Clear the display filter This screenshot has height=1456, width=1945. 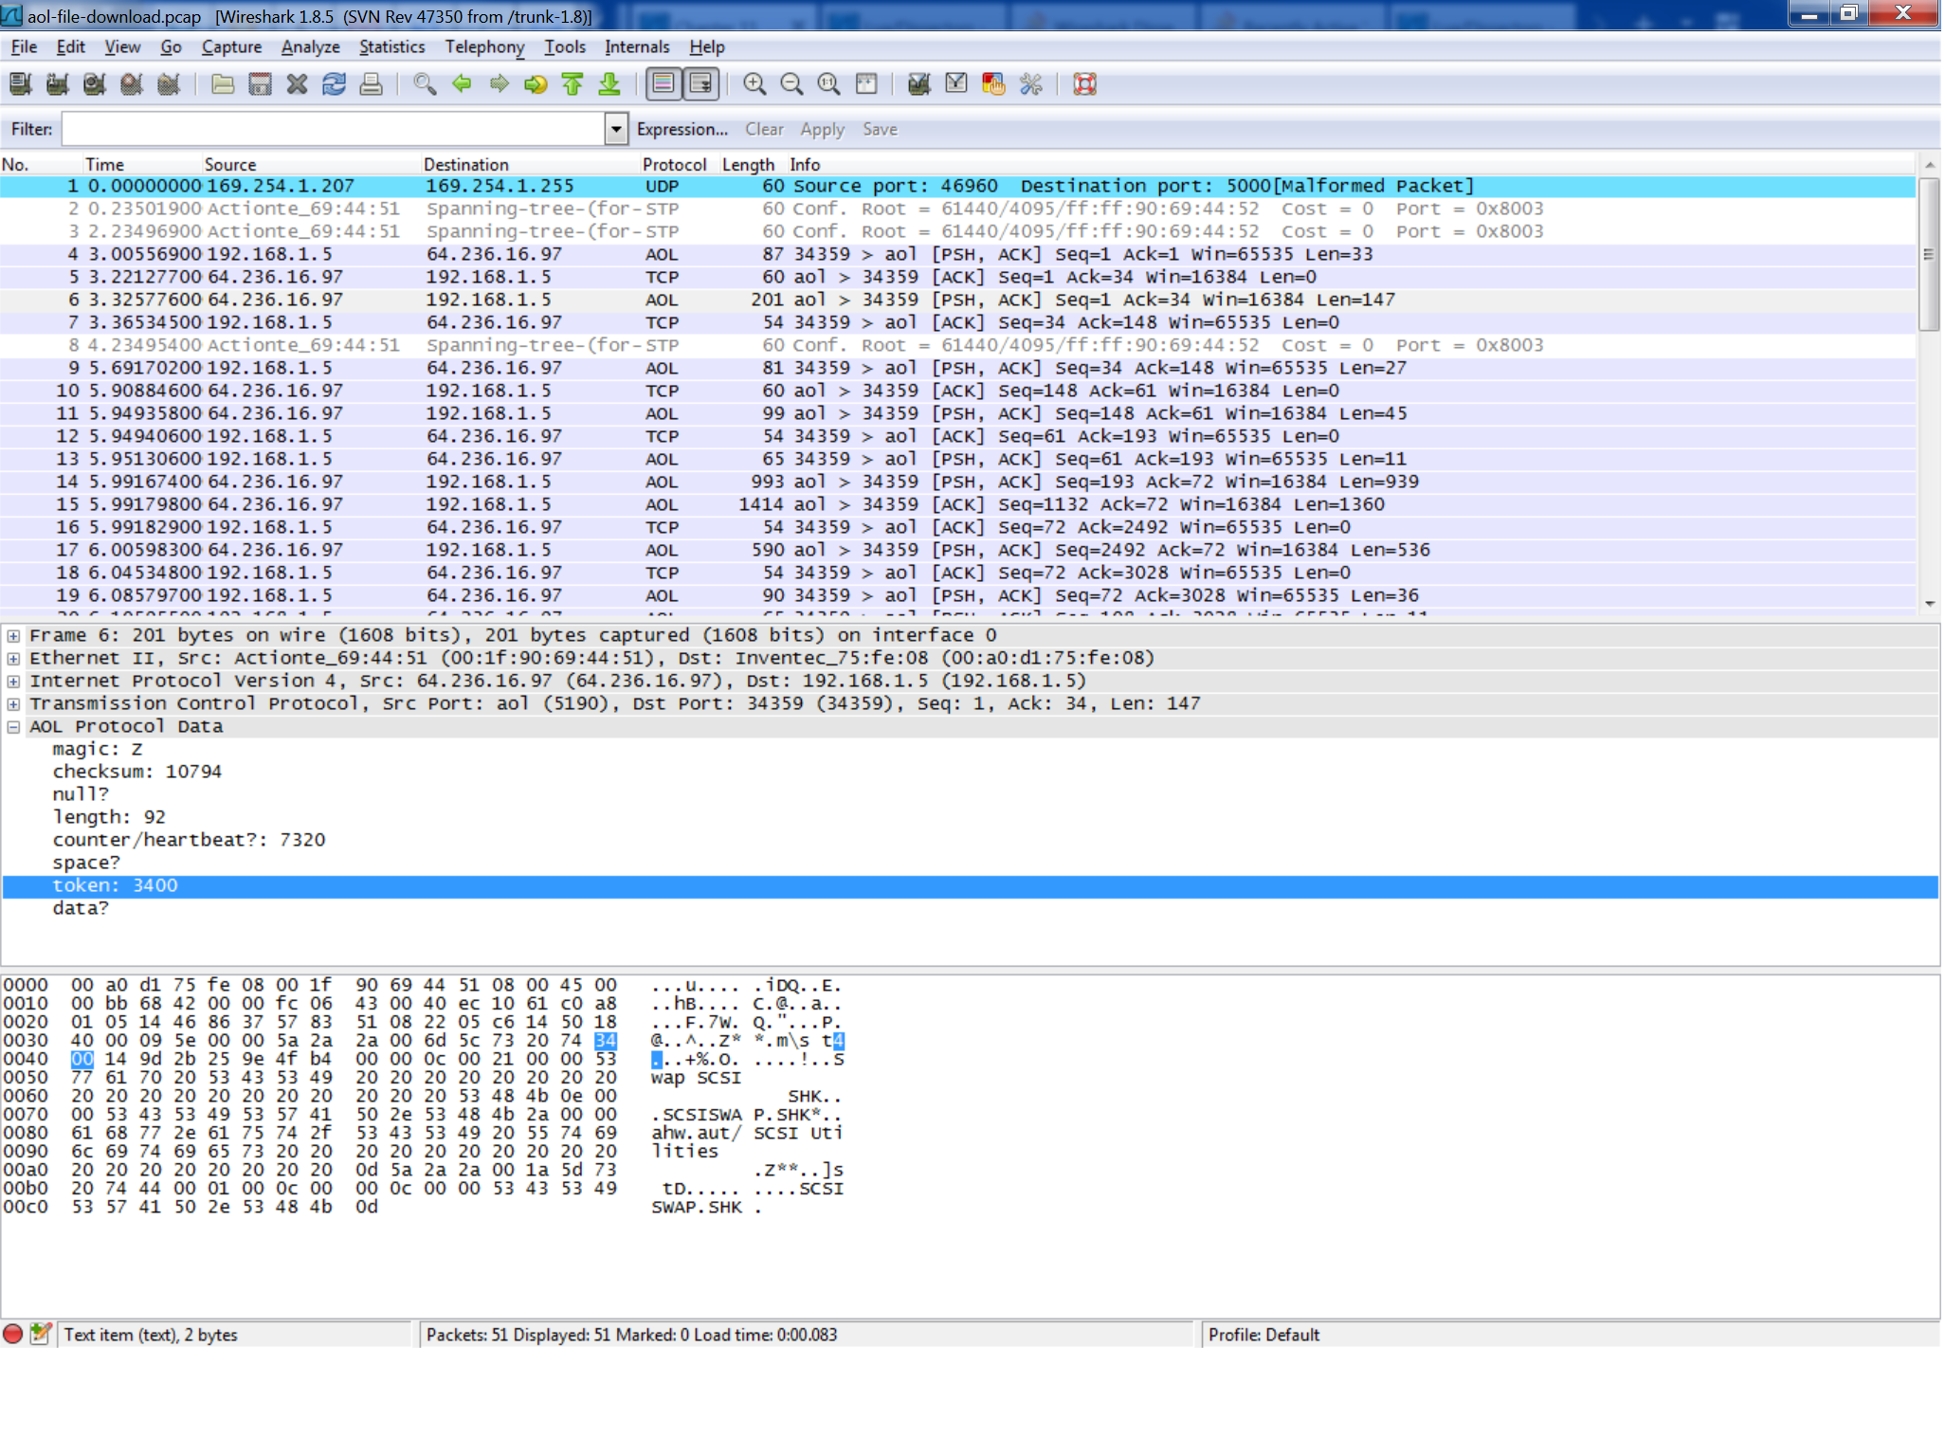click(x=764, y=129)
